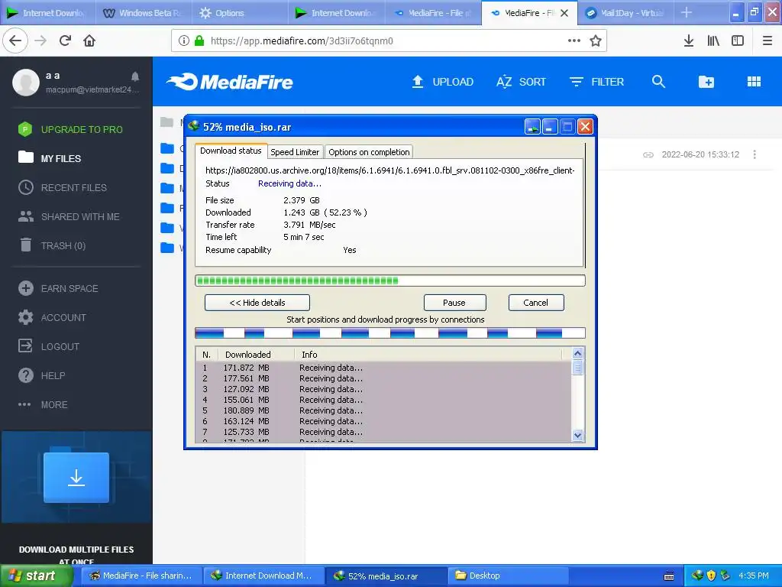Open Shared With Me in the sidebar

click(x=69, y=216)
